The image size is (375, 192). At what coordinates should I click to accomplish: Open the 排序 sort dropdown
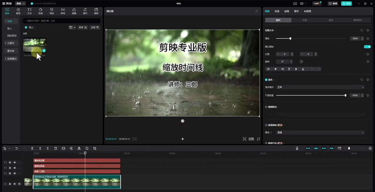pyautogui.click(x=83, y=27)
